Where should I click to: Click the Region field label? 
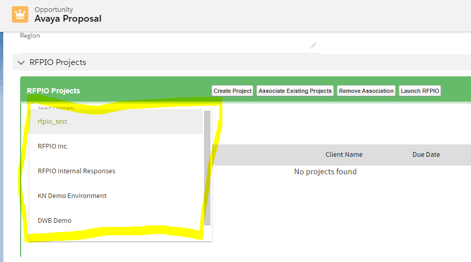click(x=30, y=36)
